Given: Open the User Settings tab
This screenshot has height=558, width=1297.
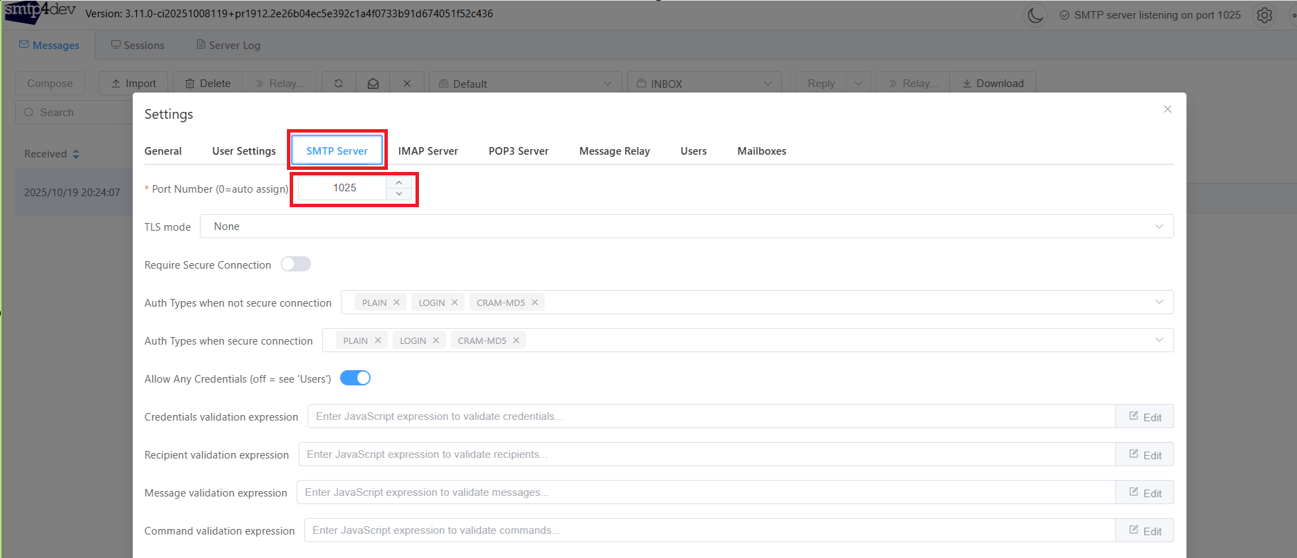Looking at the screenshot, I should (x=244, y=151).
